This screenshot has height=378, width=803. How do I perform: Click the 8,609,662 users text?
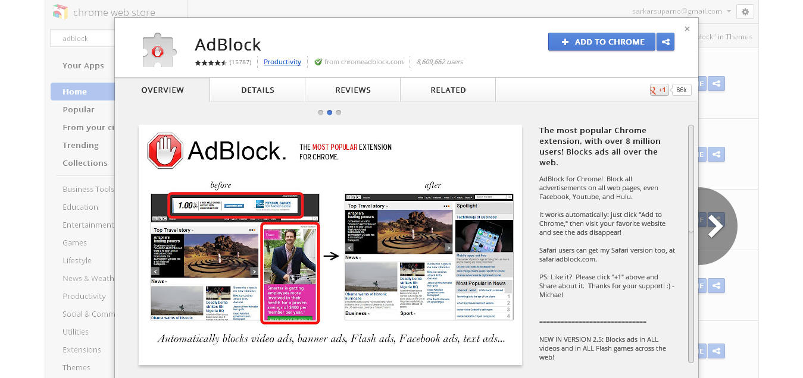pyautogui.click(x=439, y=62)
